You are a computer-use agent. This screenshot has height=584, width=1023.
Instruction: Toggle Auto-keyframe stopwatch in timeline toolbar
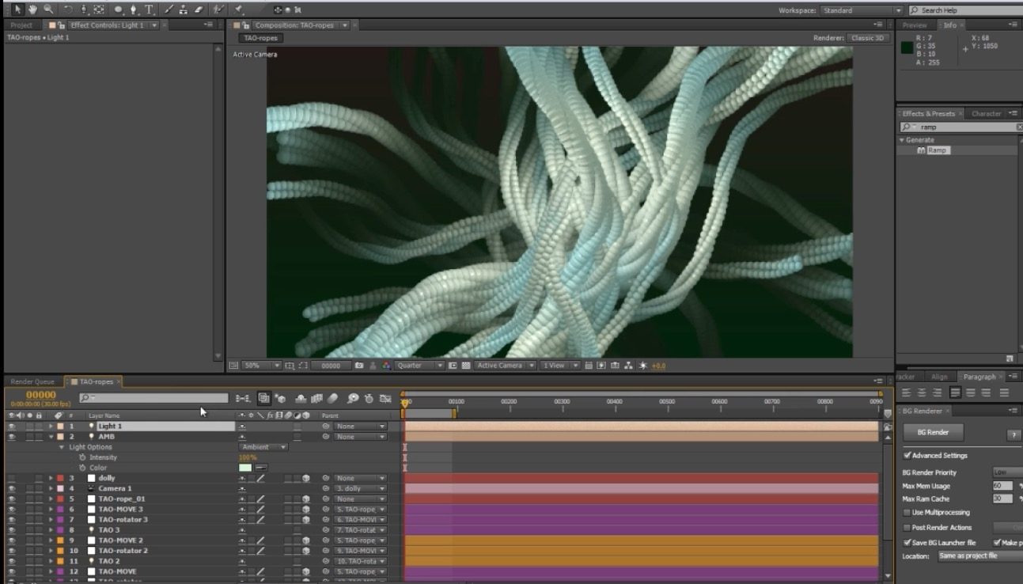pyautogui.click(x=369, y=398)
